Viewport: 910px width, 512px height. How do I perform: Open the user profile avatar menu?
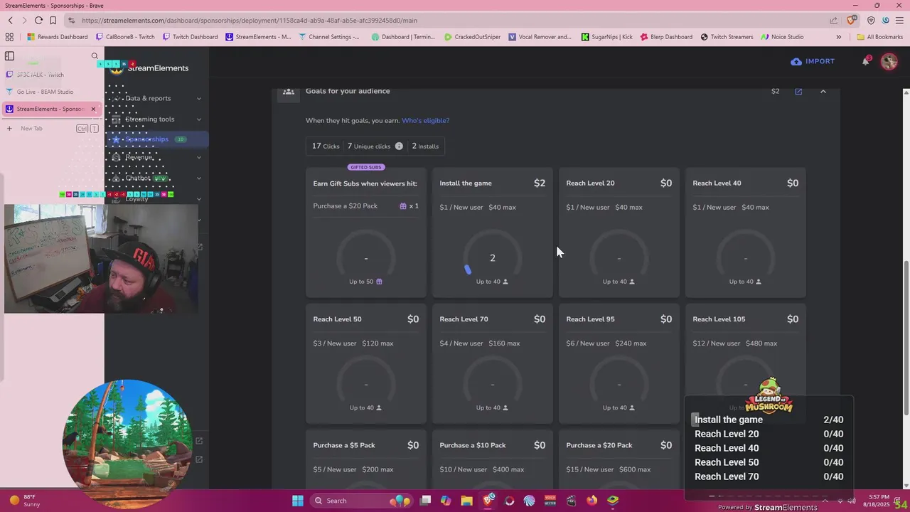(x=889, y=61)
